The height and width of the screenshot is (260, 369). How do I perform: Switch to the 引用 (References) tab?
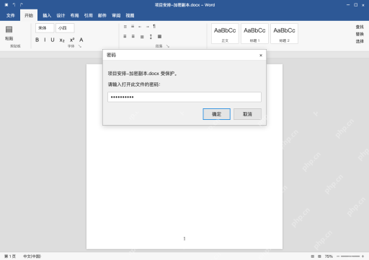[x=88, y=15]
